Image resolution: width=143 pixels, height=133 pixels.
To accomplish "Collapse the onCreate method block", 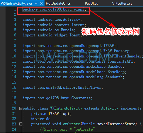I will (x=21, y=124).
